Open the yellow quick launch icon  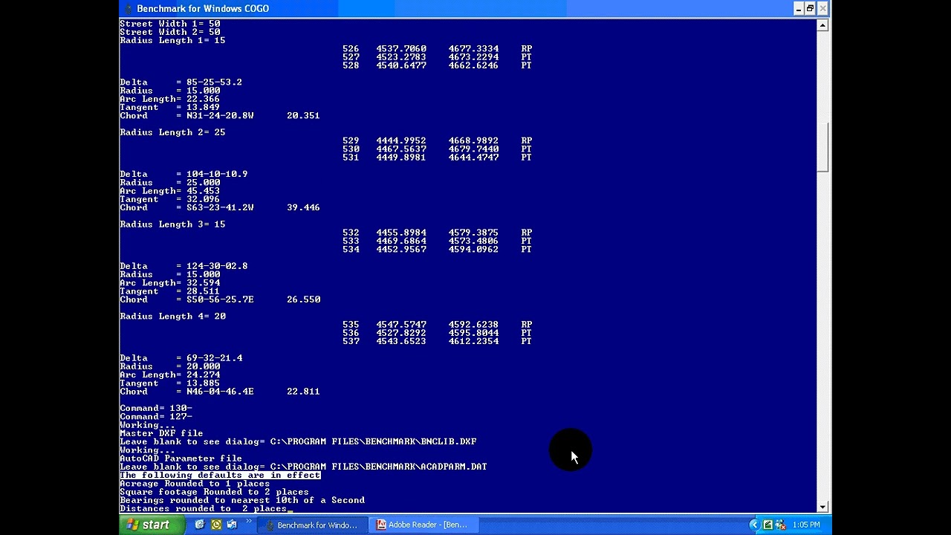tap(216, 525)
